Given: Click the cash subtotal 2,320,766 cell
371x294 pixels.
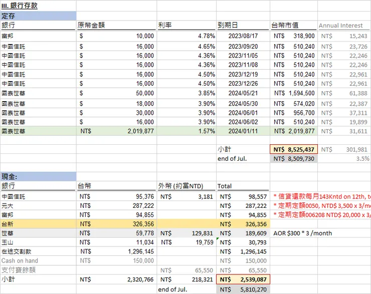Looking at the screenshot, I should [116, 279].
